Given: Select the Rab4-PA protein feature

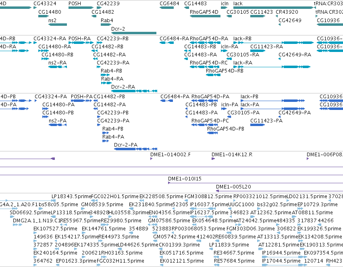Looking at the screenshot, I should click(x=106, y=141).
